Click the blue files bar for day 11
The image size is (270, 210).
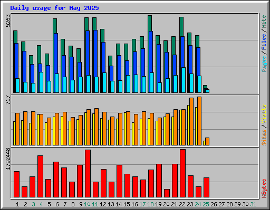(x=95, y=54)
